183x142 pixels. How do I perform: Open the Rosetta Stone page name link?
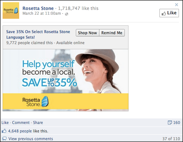pyautogui.click(x=38, y=8)
